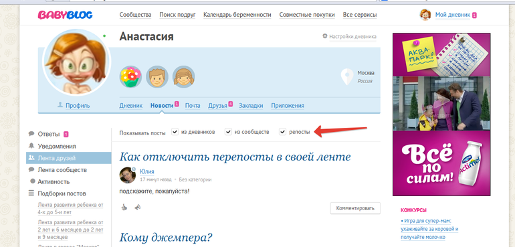Open Поиск подруг in the top navigation

pyautogui.click(x=177, y=15)
